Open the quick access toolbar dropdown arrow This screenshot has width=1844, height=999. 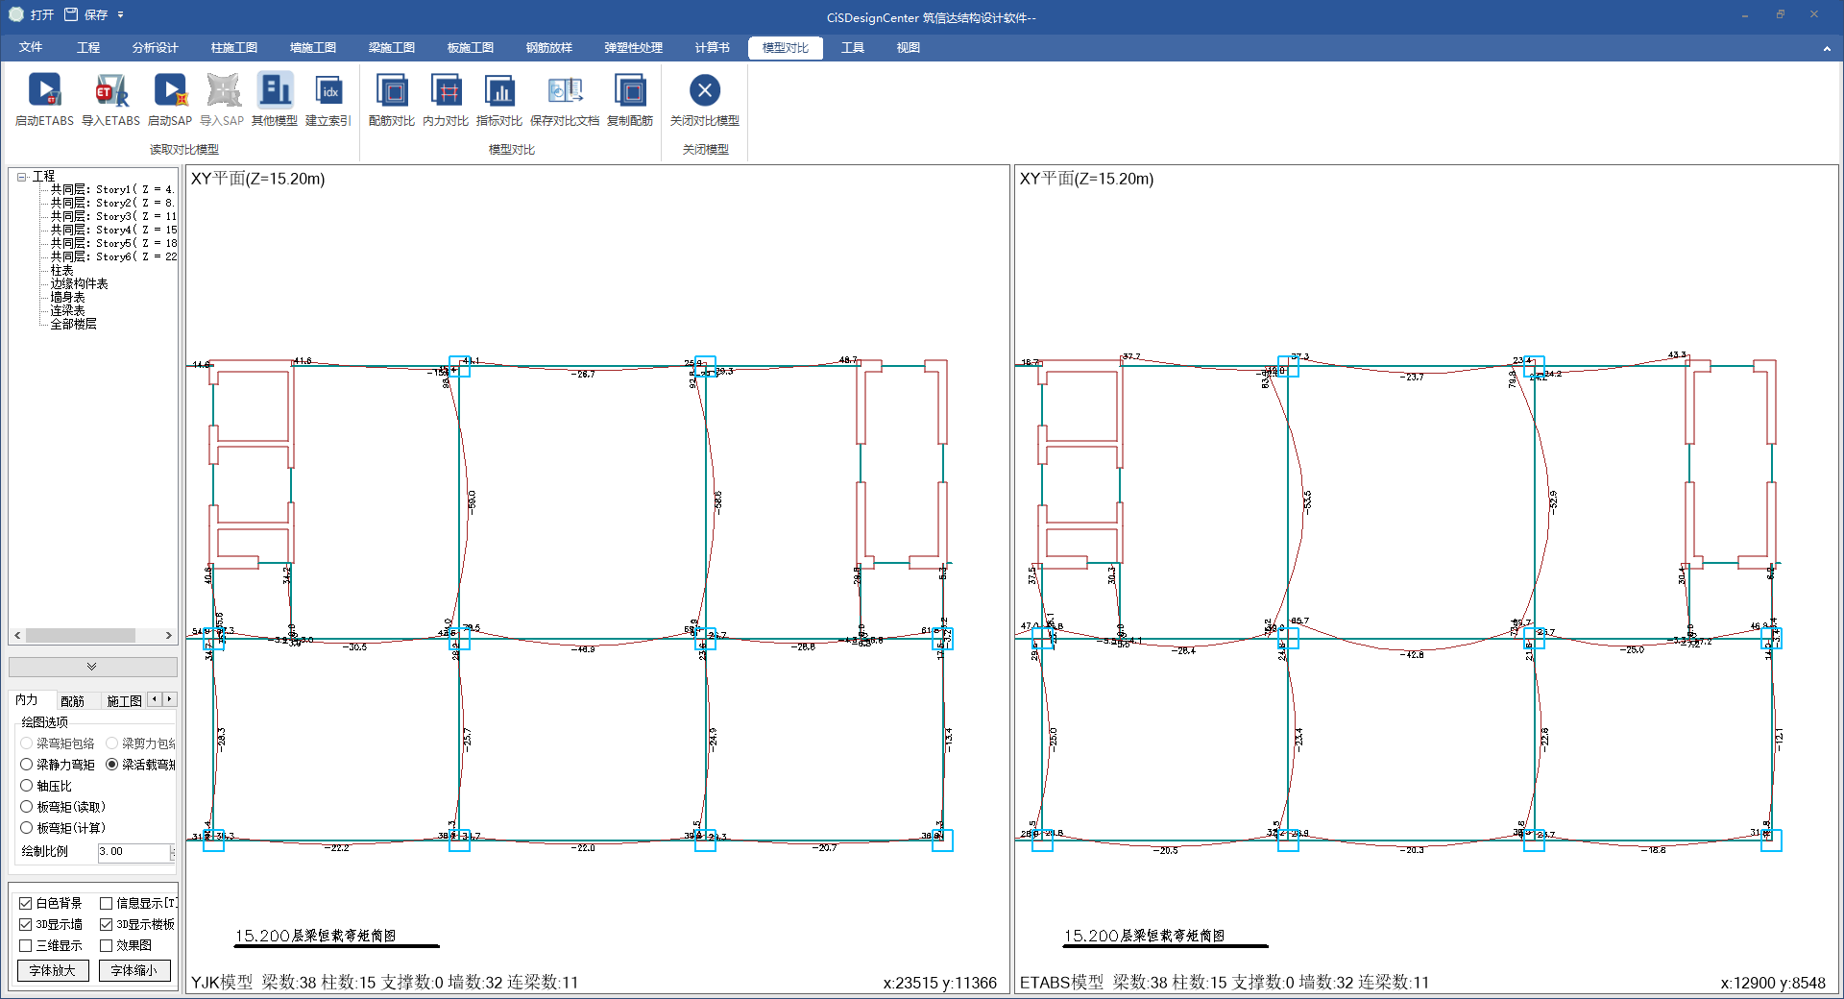click(121, 15)
